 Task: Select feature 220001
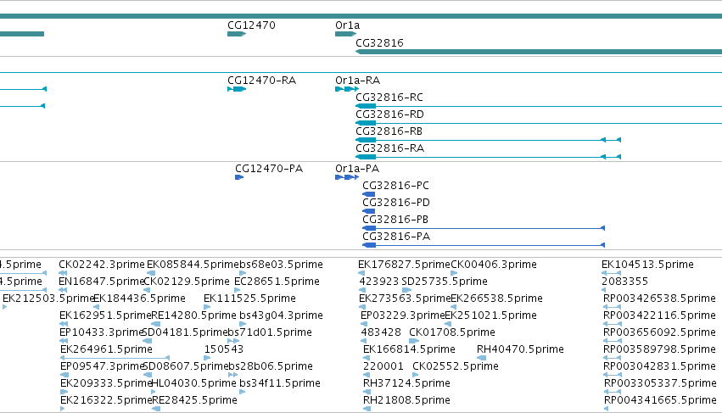383,366
